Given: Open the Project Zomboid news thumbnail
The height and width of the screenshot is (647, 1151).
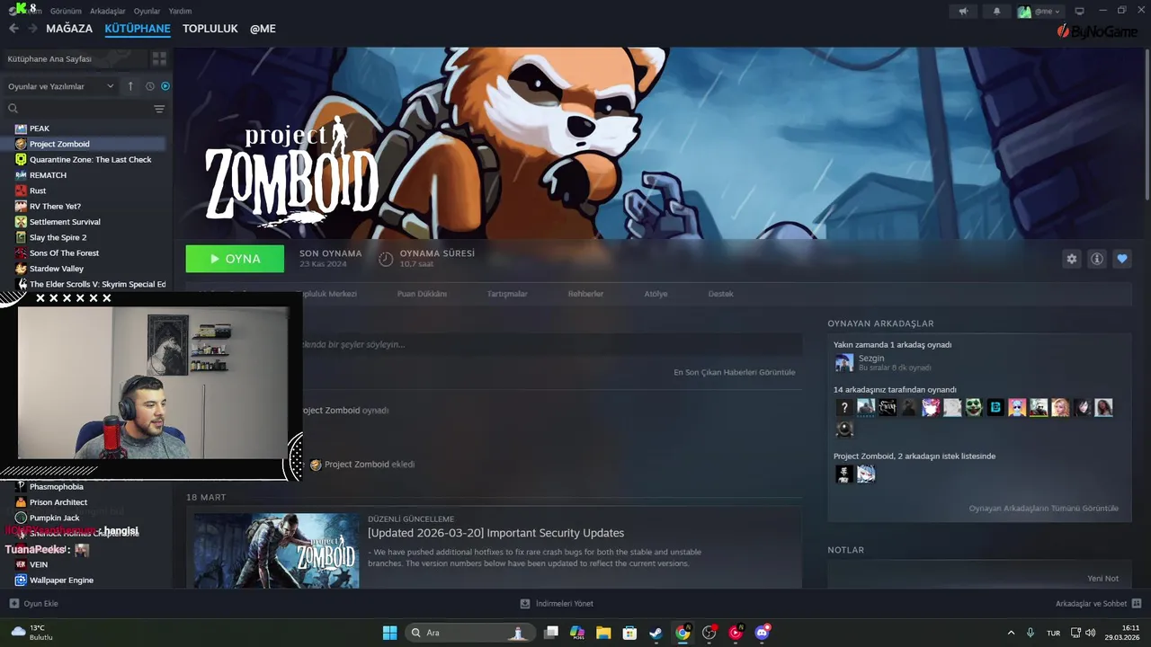Looking at the screenshot, I should [x=277, y=551].
